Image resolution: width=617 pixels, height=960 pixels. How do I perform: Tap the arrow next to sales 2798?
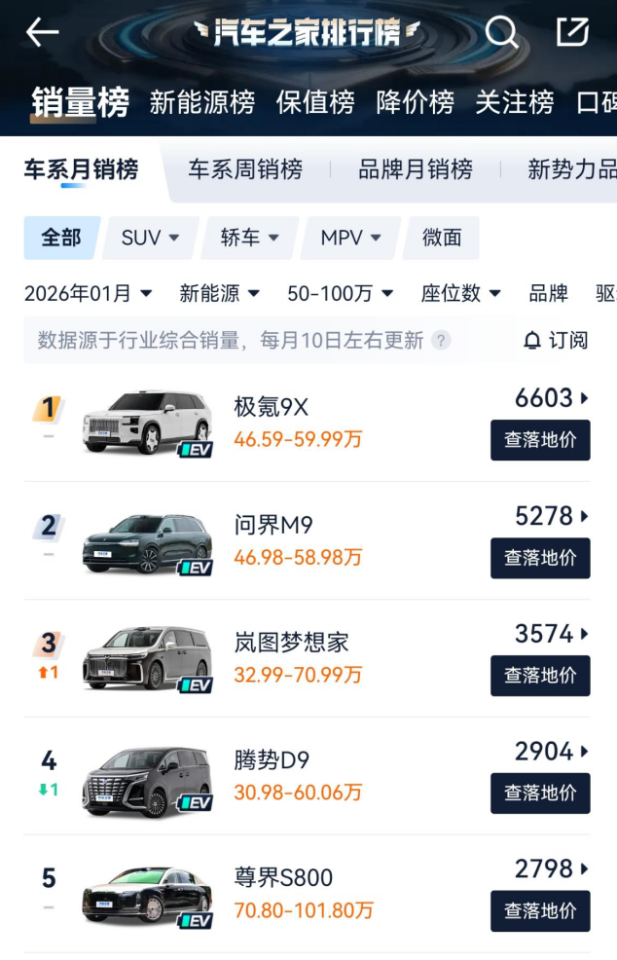pos(584,868)
